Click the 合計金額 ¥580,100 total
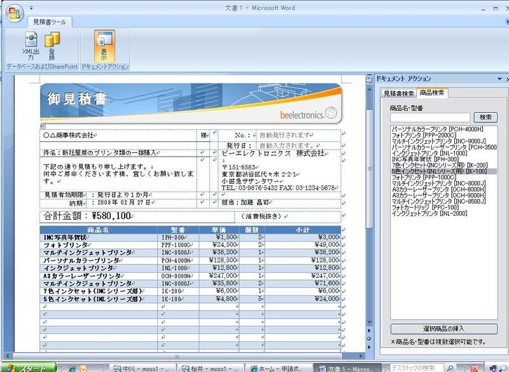The image size is (509, 372). coord(88,216)
